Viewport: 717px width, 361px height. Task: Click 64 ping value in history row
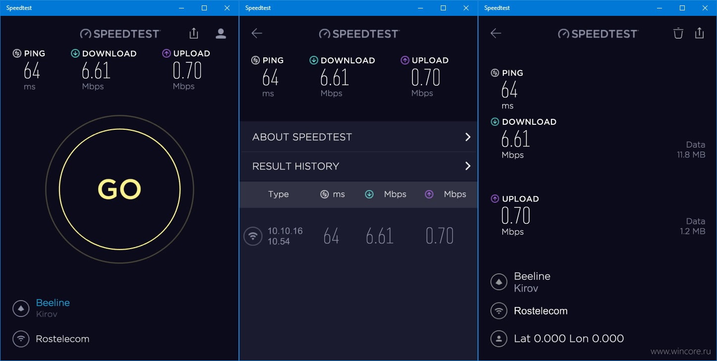tap(331, 236)
